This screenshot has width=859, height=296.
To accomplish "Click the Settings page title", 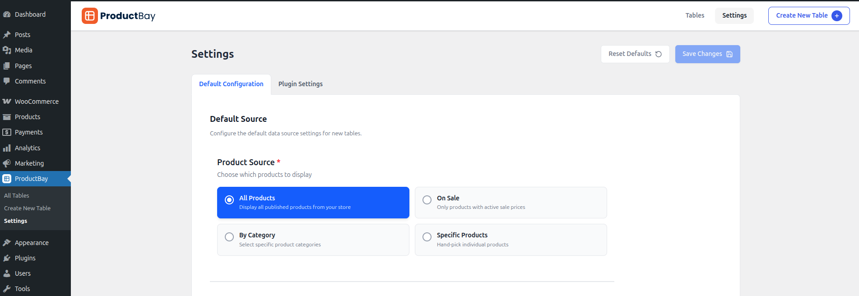I will tap(213, 54).
